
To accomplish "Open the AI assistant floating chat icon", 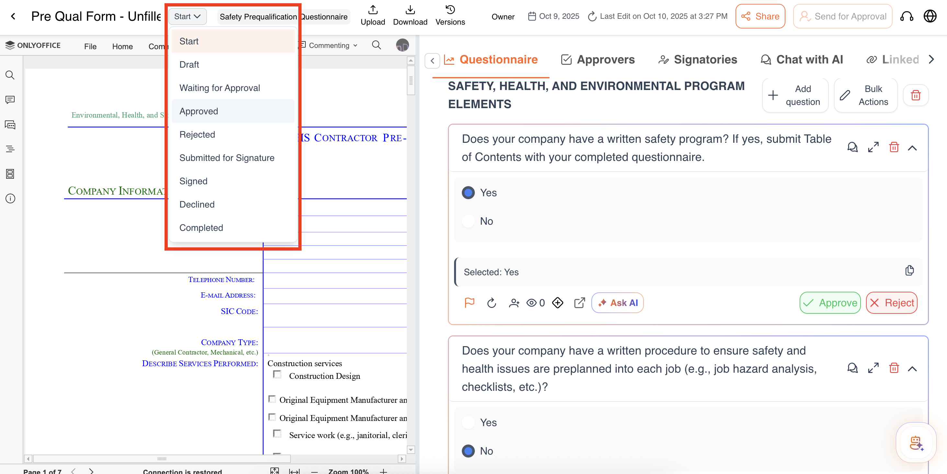I will pos(916,442).
